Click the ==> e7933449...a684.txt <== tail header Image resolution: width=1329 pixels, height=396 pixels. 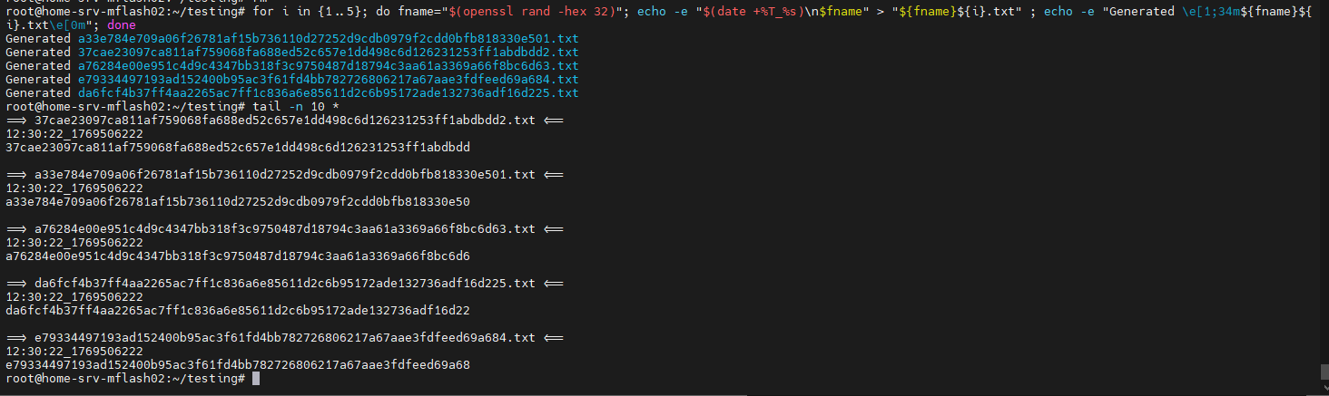[x=285, y=338]
